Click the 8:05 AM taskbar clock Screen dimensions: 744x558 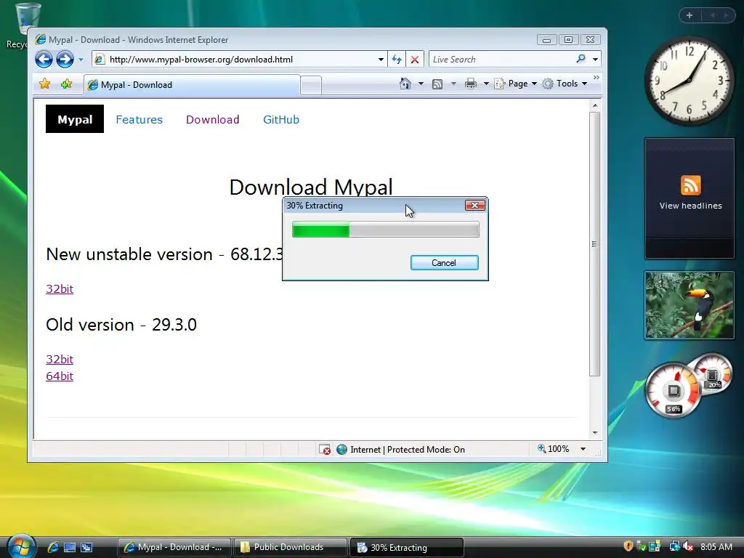pos(716,546)
